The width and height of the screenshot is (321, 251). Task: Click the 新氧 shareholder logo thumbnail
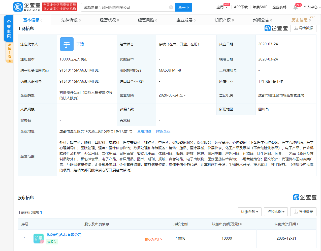[x=39, y=238]
